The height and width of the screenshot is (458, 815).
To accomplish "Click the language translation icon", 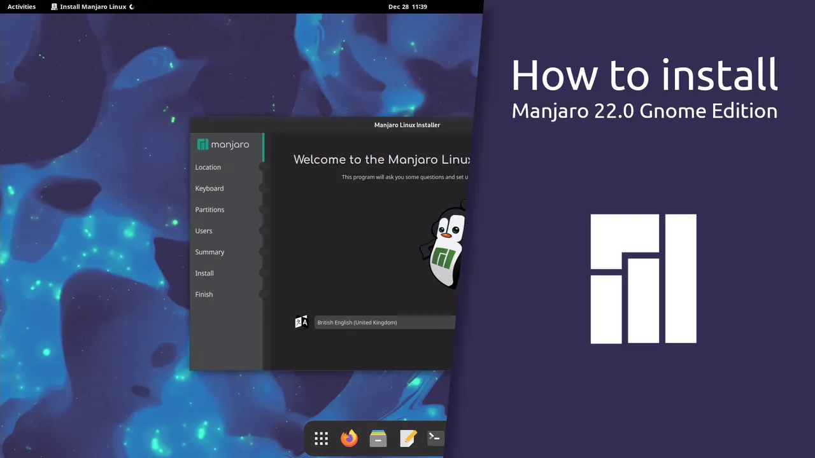I will 302,322.
